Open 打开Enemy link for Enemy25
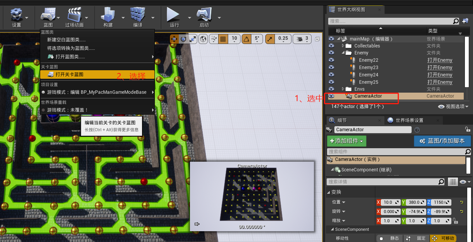The image size is (473, 242). point(440,82)
